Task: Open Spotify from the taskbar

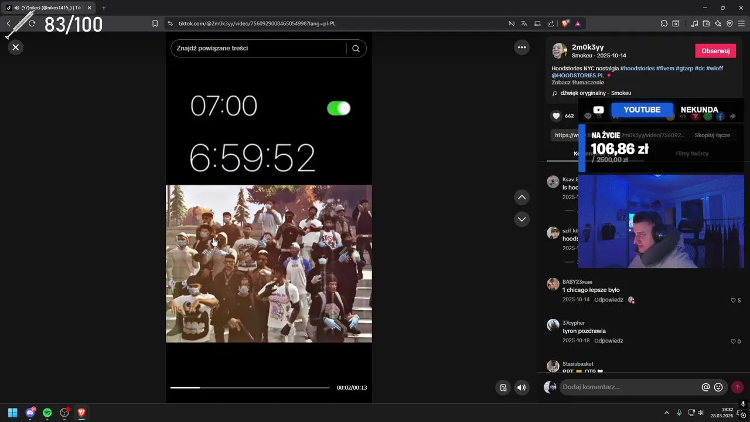Action: (47, 413)
